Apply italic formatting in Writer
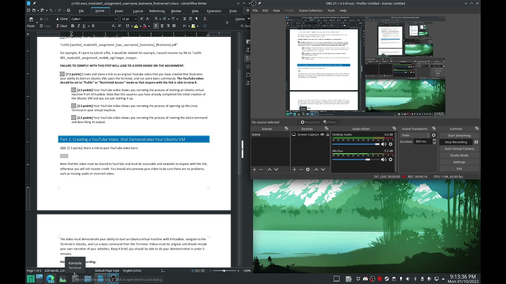The height and width of the screenshot is (284, 506). tap(78, 26)
